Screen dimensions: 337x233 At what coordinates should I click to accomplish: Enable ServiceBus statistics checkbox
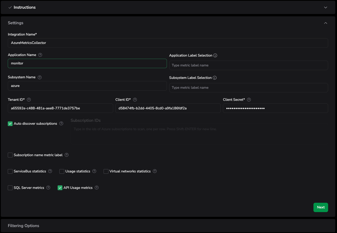coord(10,171)
